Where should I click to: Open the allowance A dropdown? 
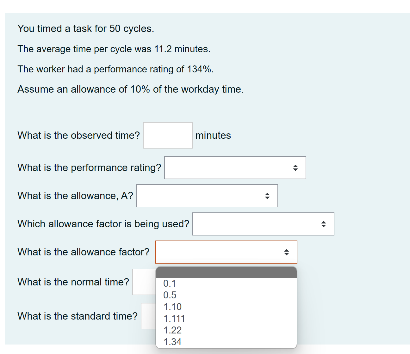tap(207, 196)
